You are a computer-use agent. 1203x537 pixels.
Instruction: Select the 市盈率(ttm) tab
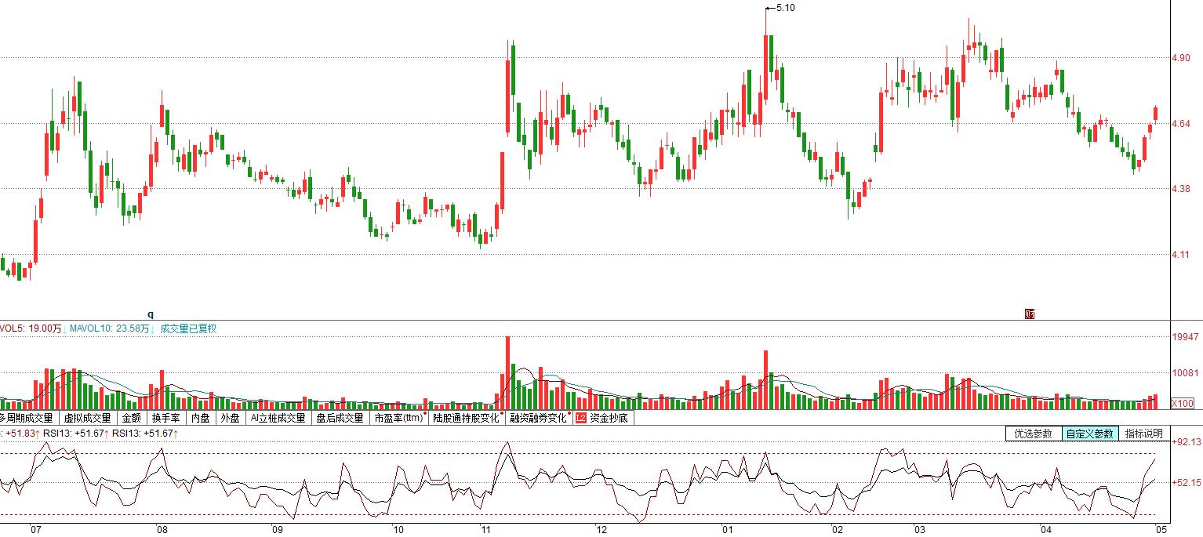click(x=399, y=419)
